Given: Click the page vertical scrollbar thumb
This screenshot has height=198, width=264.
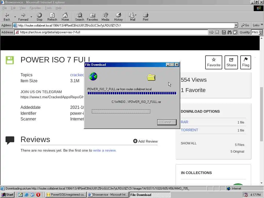Looking at the screenshot, I should [261, 114].
